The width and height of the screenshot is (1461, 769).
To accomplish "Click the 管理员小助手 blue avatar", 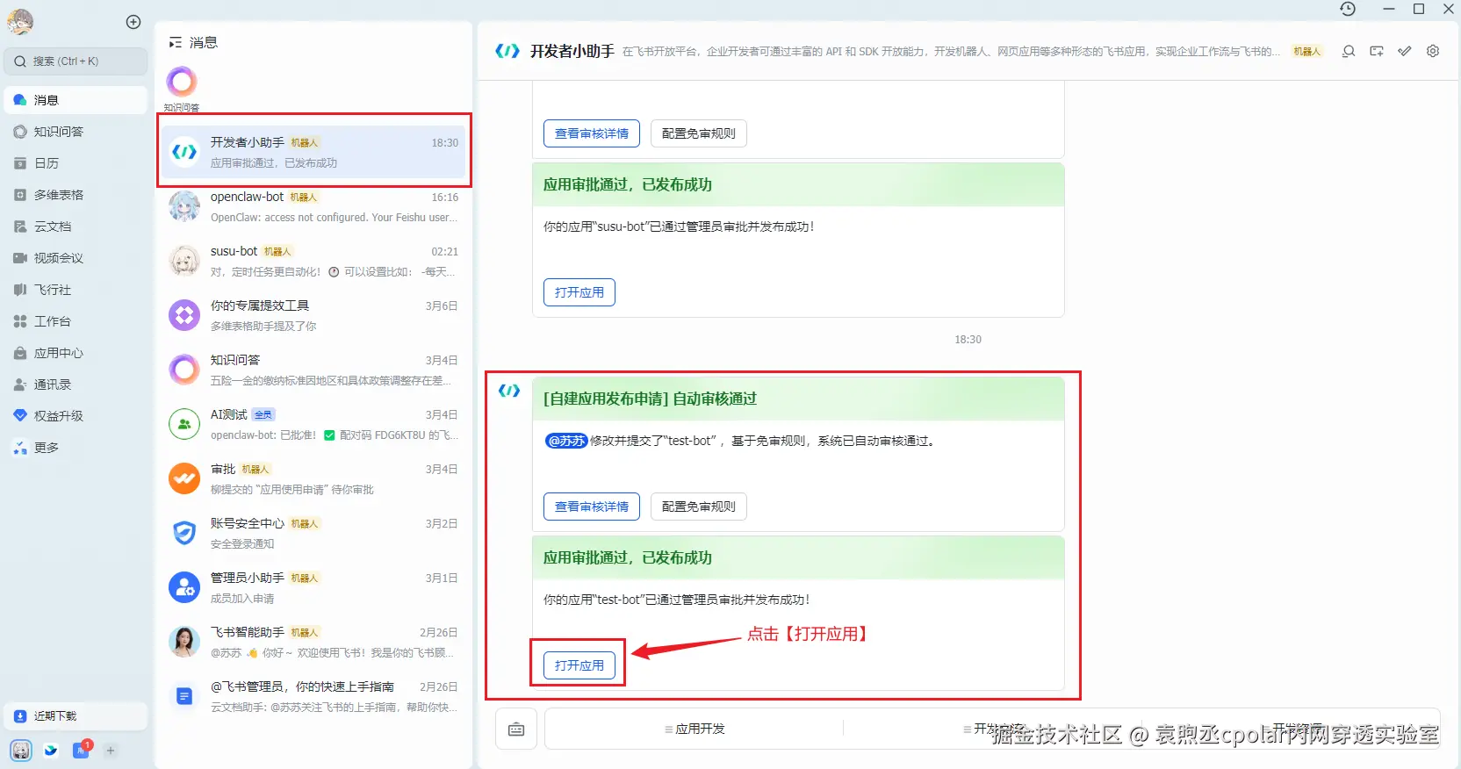I will [x=184, y=587].
